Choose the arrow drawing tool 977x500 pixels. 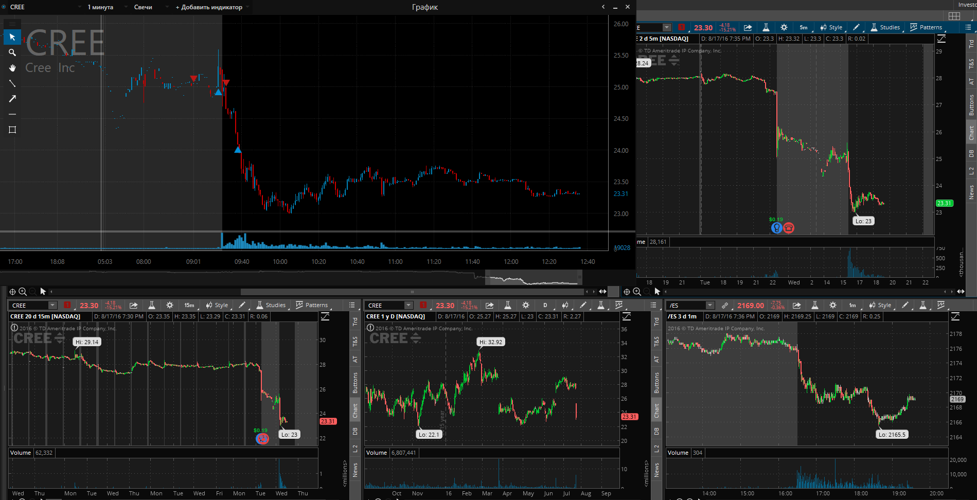(x=12, y=99)
